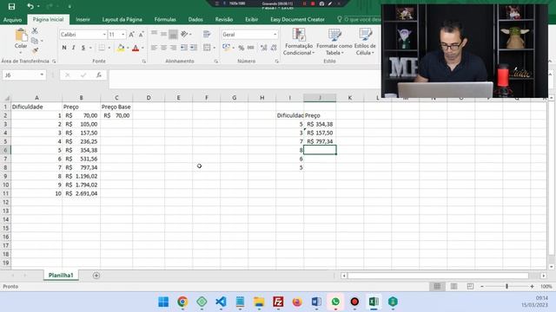Click the percent style icon
The width and height of the screenshot is (556, 312).
coord(242,48)
